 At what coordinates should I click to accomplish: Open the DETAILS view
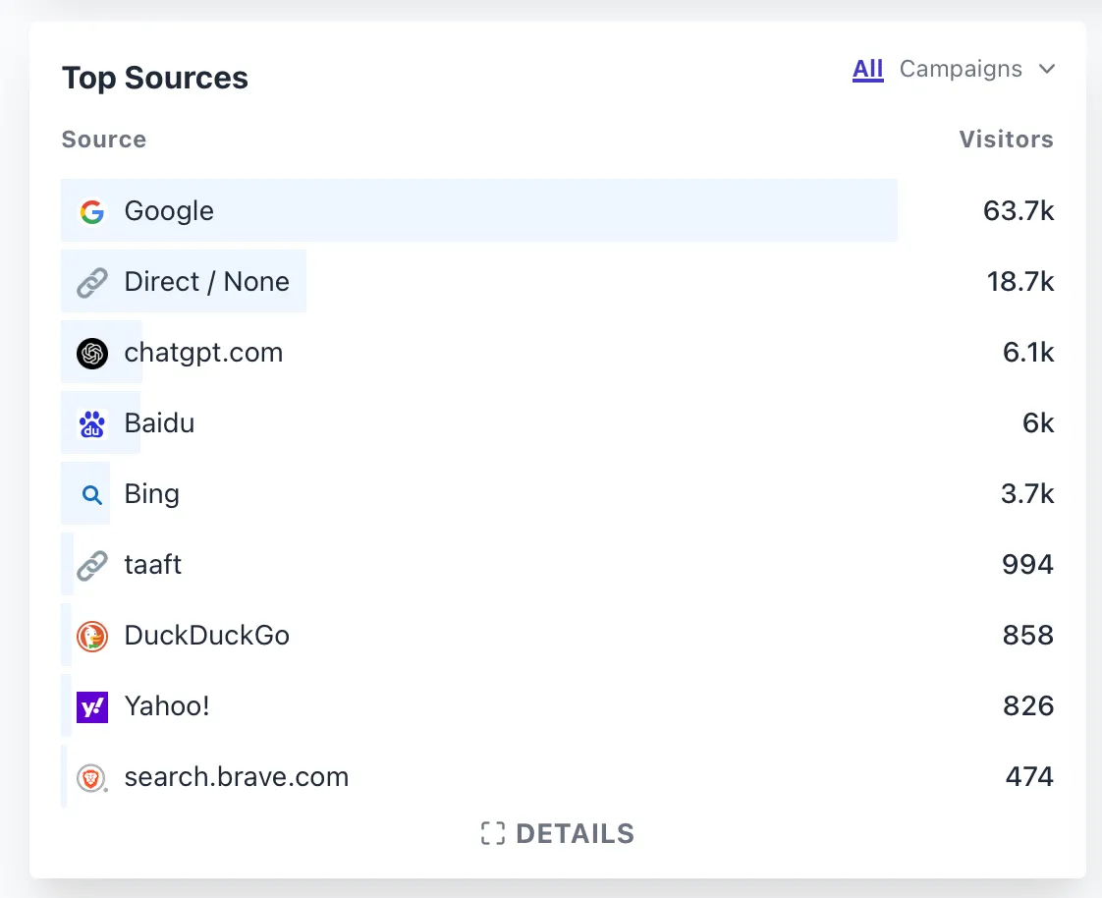pyautogui.click(x=558, y=833)
